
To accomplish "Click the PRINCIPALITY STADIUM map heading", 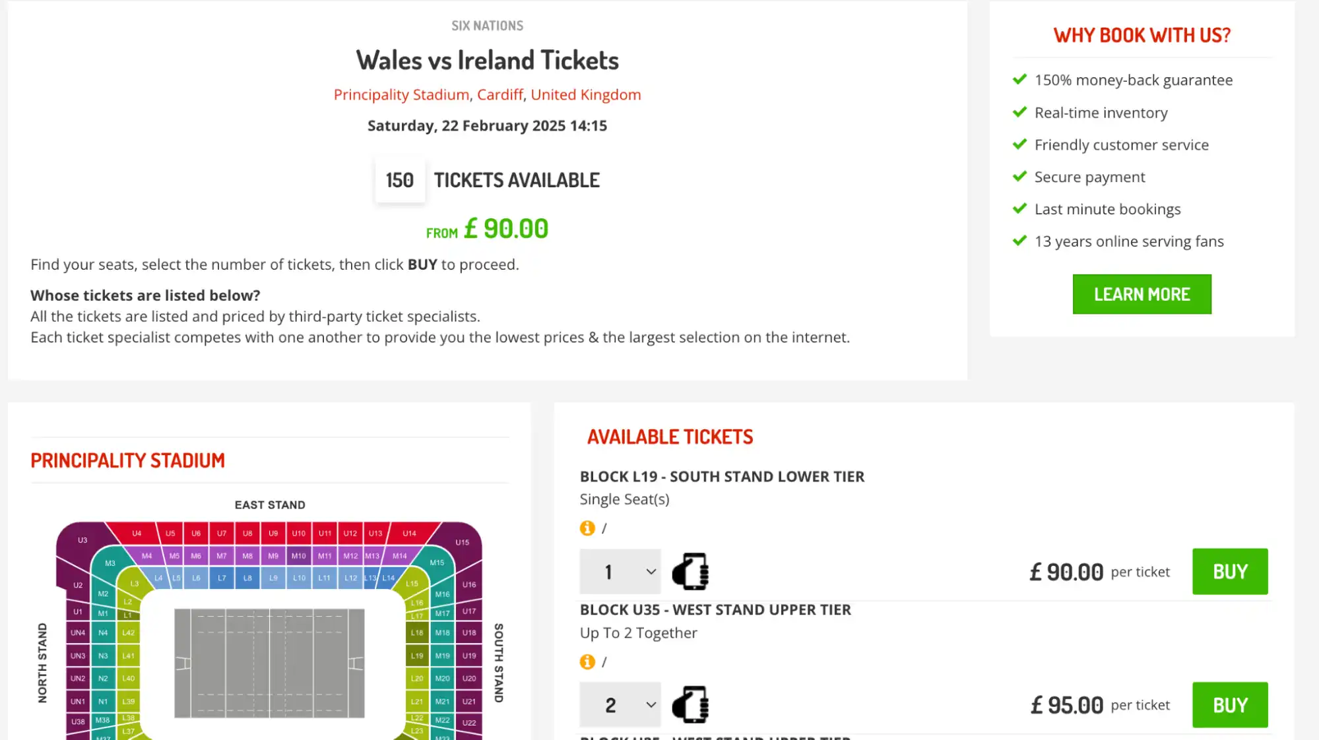I will tap(127, 460).
